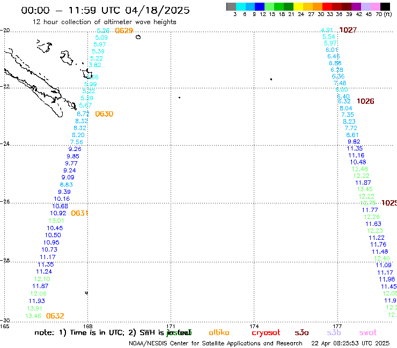Click the wave height value 9.85
Image resolution: width=397 pixels, height=348 pixels.
tap(73, 156)
